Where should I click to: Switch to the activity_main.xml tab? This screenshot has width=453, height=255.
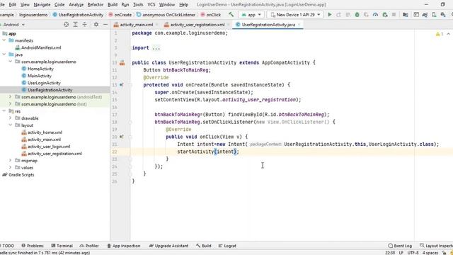137,25
